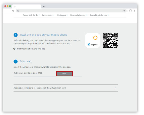This screenshot has height=115, width=144.
Task: Open the three-dot browser menu
Action: 134,11
